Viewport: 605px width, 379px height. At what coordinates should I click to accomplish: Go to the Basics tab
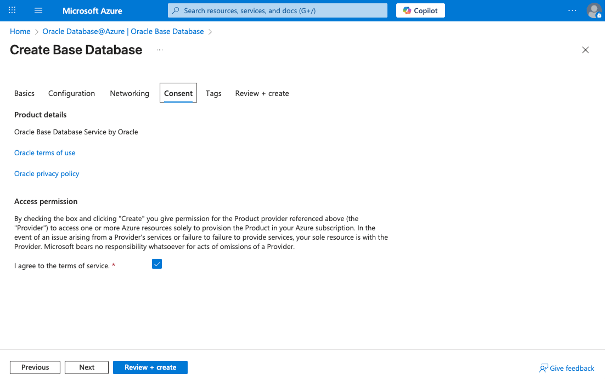click(x=24, y=93)
